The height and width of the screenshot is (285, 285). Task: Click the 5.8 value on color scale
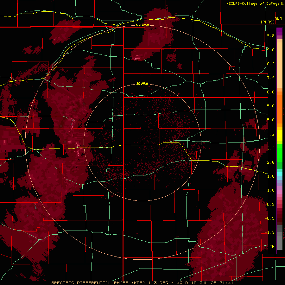coord(271,106)
